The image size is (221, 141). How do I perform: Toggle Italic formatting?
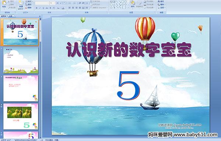(x=40, y=8)
